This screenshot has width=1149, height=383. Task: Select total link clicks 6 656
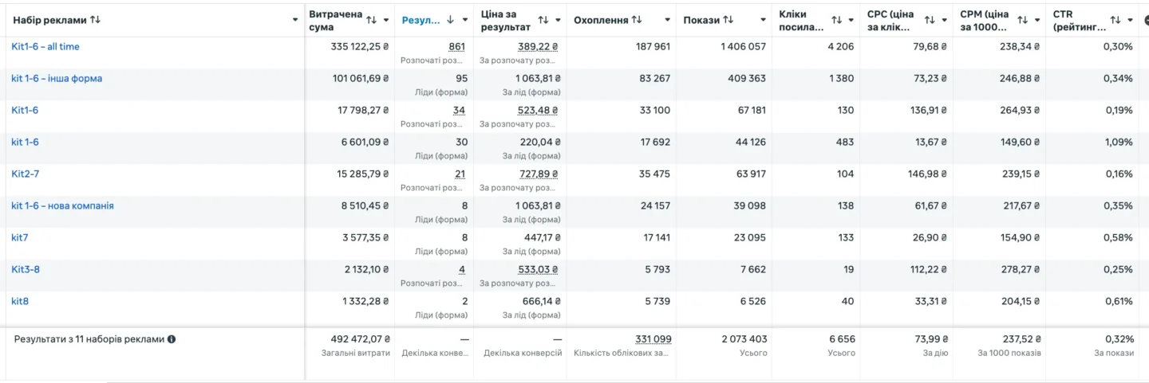(842, 339)
